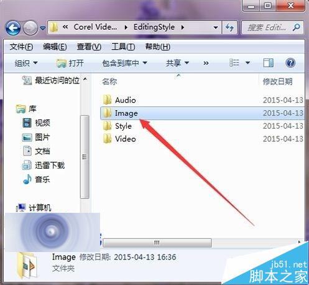
Task: Select 库 in navigation pane
Action: [26, 108]
